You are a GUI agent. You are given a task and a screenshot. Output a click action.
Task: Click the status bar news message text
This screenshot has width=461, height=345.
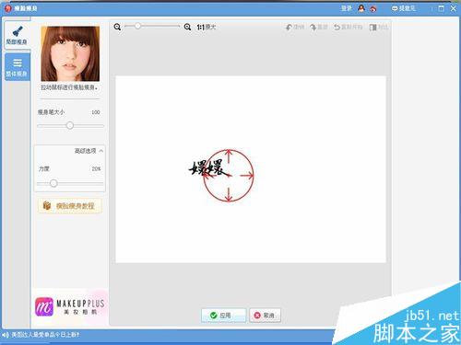pyautogui.click(x=45, y=335)
